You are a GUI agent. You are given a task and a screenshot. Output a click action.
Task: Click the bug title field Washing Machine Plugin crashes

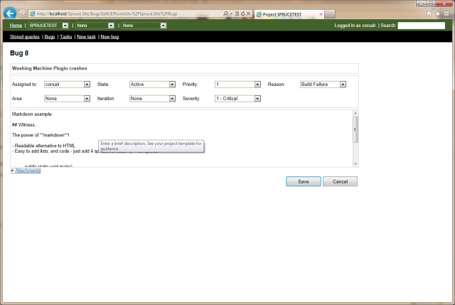coord(184,68)
